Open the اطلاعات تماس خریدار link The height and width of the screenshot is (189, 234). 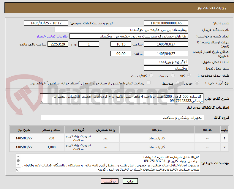click(x=53, y=36)
